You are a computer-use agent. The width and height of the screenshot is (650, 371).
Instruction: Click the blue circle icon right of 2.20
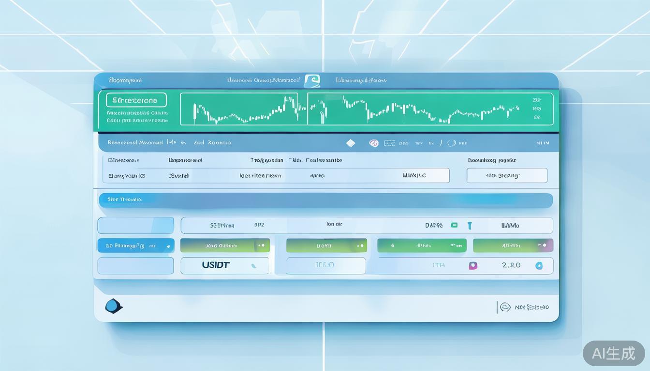click(x=539, y=265)
